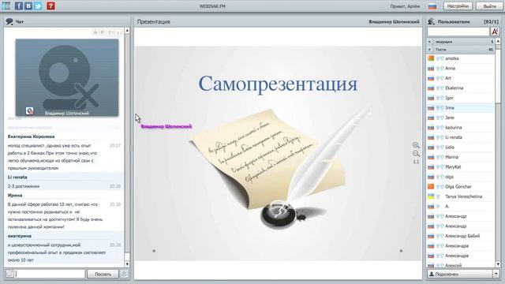Zoom in on the presentation slide
The width and height of the screenshot is (505, 284).
(x=416, y=145)
